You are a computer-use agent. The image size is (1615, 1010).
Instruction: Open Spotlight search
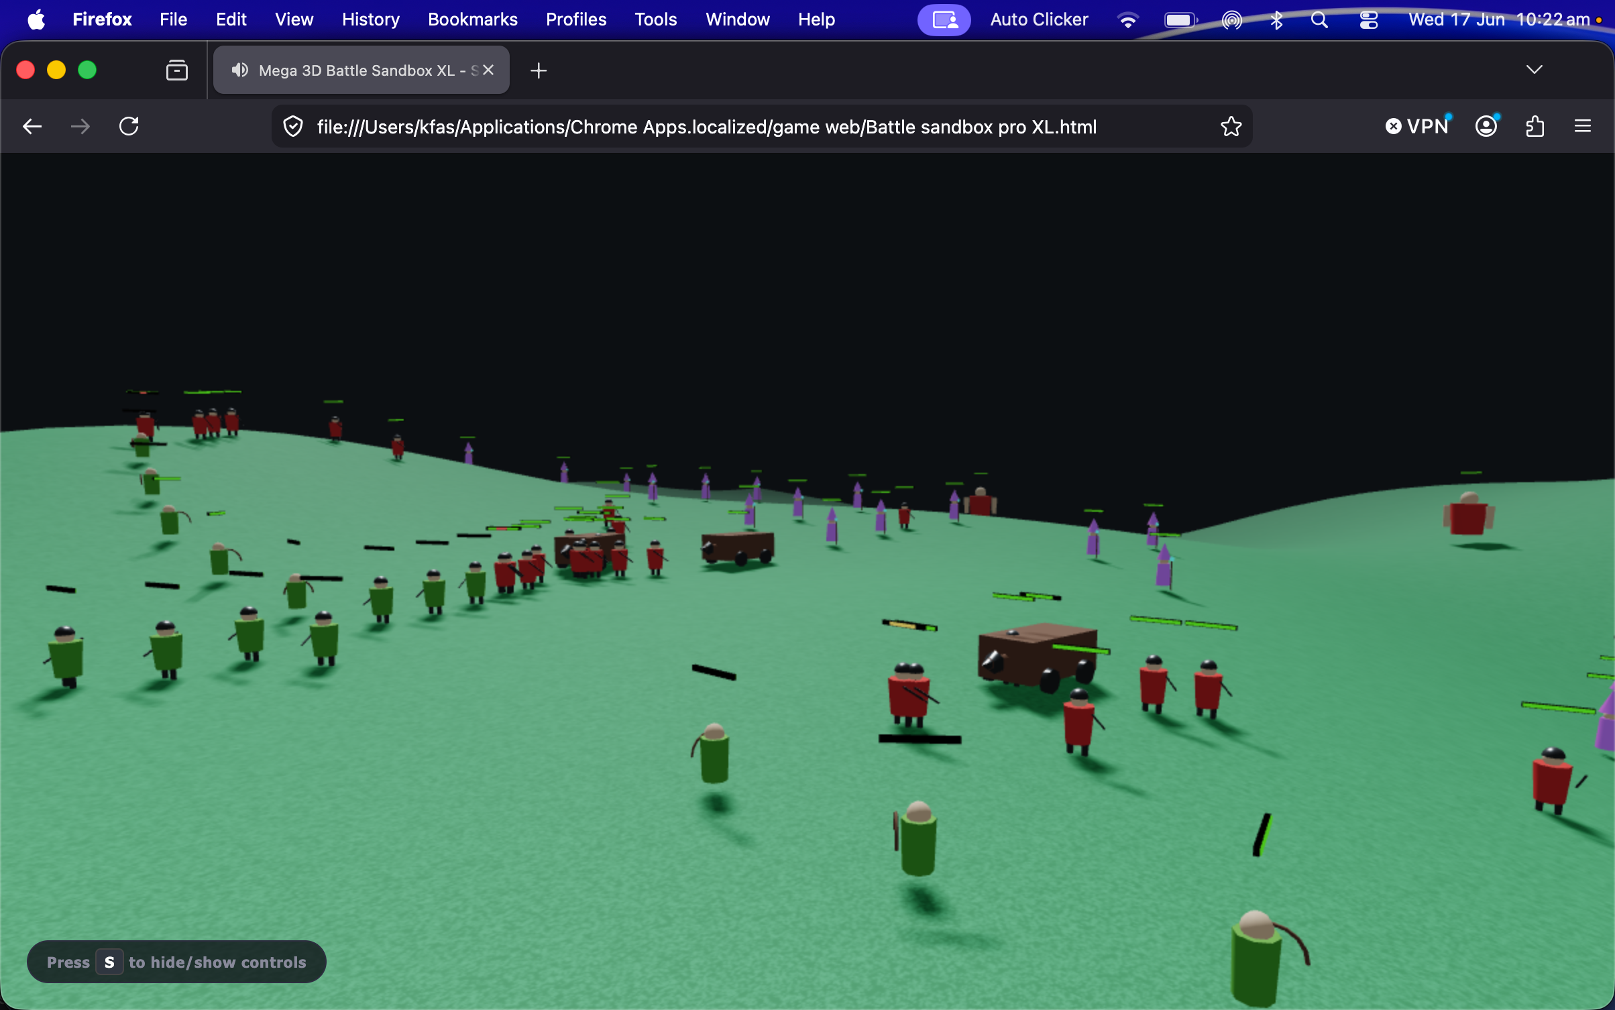click(x=1319, y=20)
